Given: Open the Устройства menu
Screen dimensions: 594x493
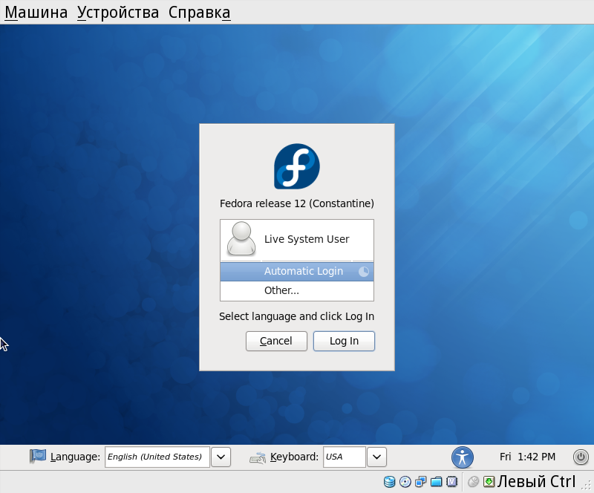Looking at the screenshot, I should (118, 13).
